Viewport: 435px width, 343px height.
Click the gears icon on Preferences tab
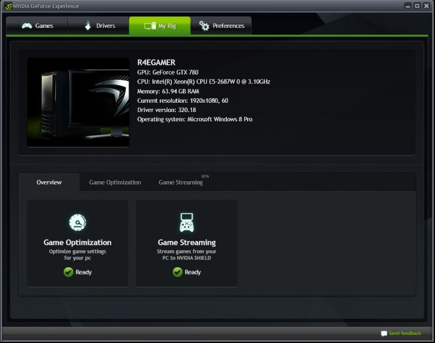click(x=204, y=26)
